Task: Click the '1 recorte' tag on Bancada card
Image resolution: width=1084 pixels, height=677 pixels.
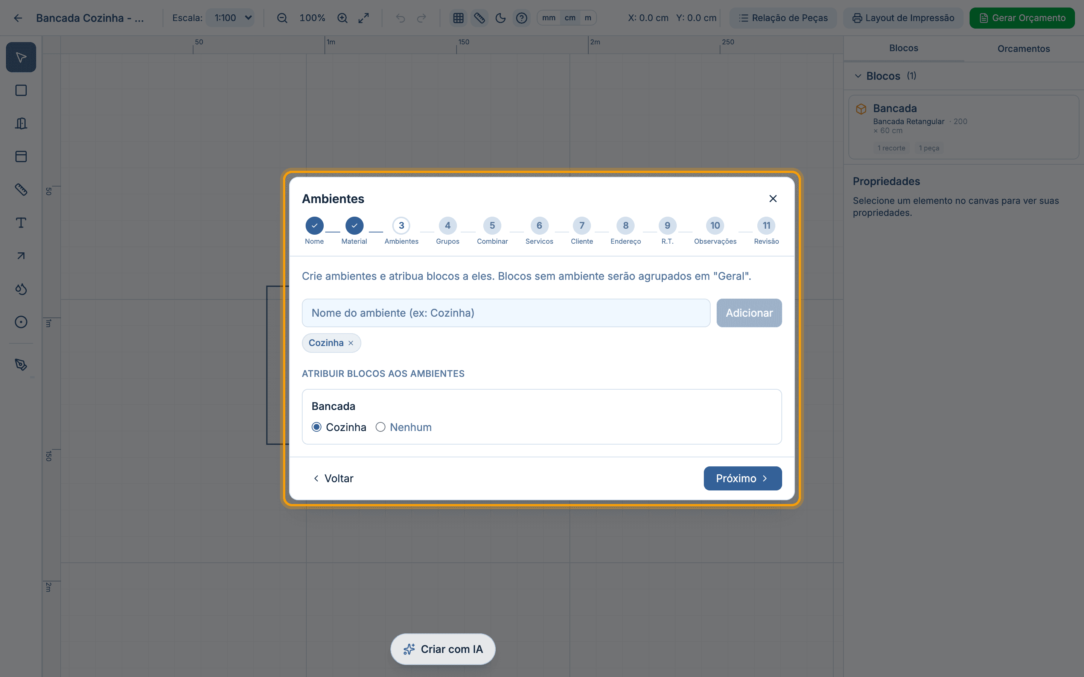Action: pyautogui.click(x=891, y=148)
